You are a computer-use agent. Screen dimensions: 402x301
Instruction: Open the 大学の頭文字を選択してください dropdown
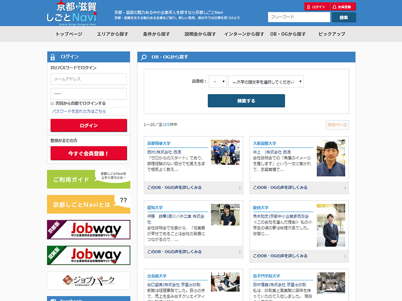[266, 82]
